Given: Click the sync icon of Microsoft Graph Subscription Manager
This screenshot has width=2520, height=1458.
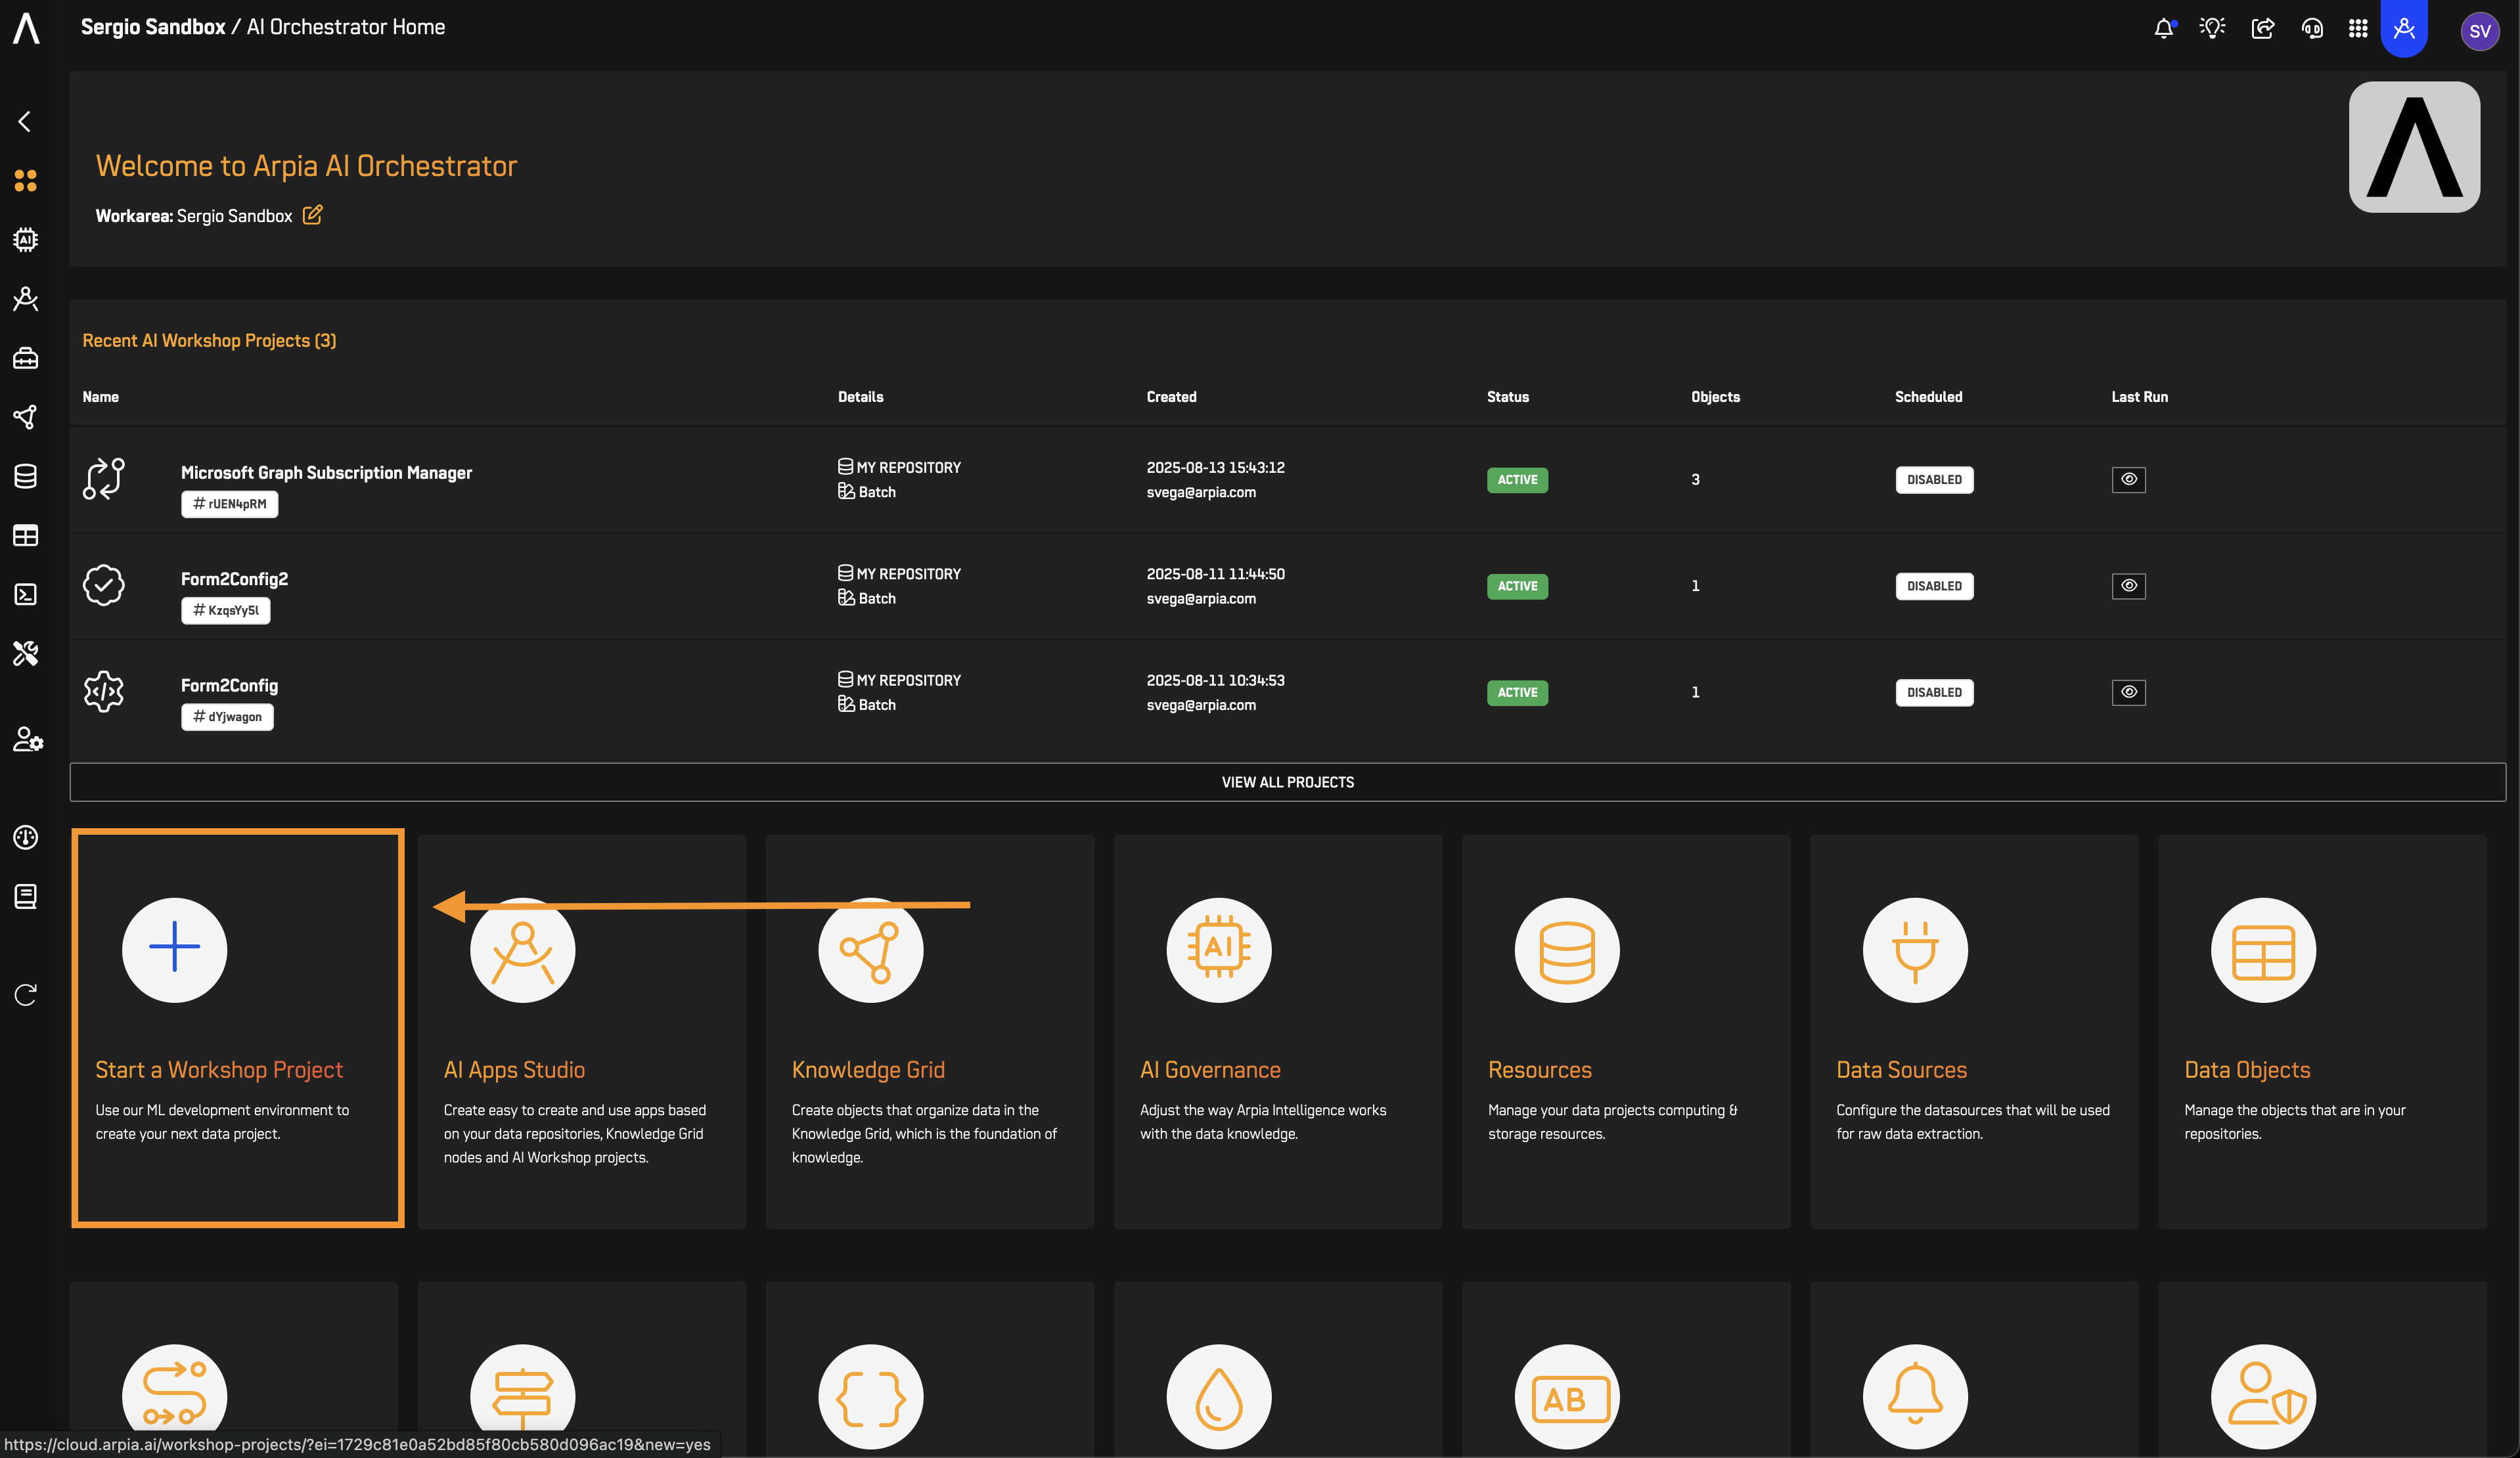Looking at the screenshot, I should coord(104,479).
